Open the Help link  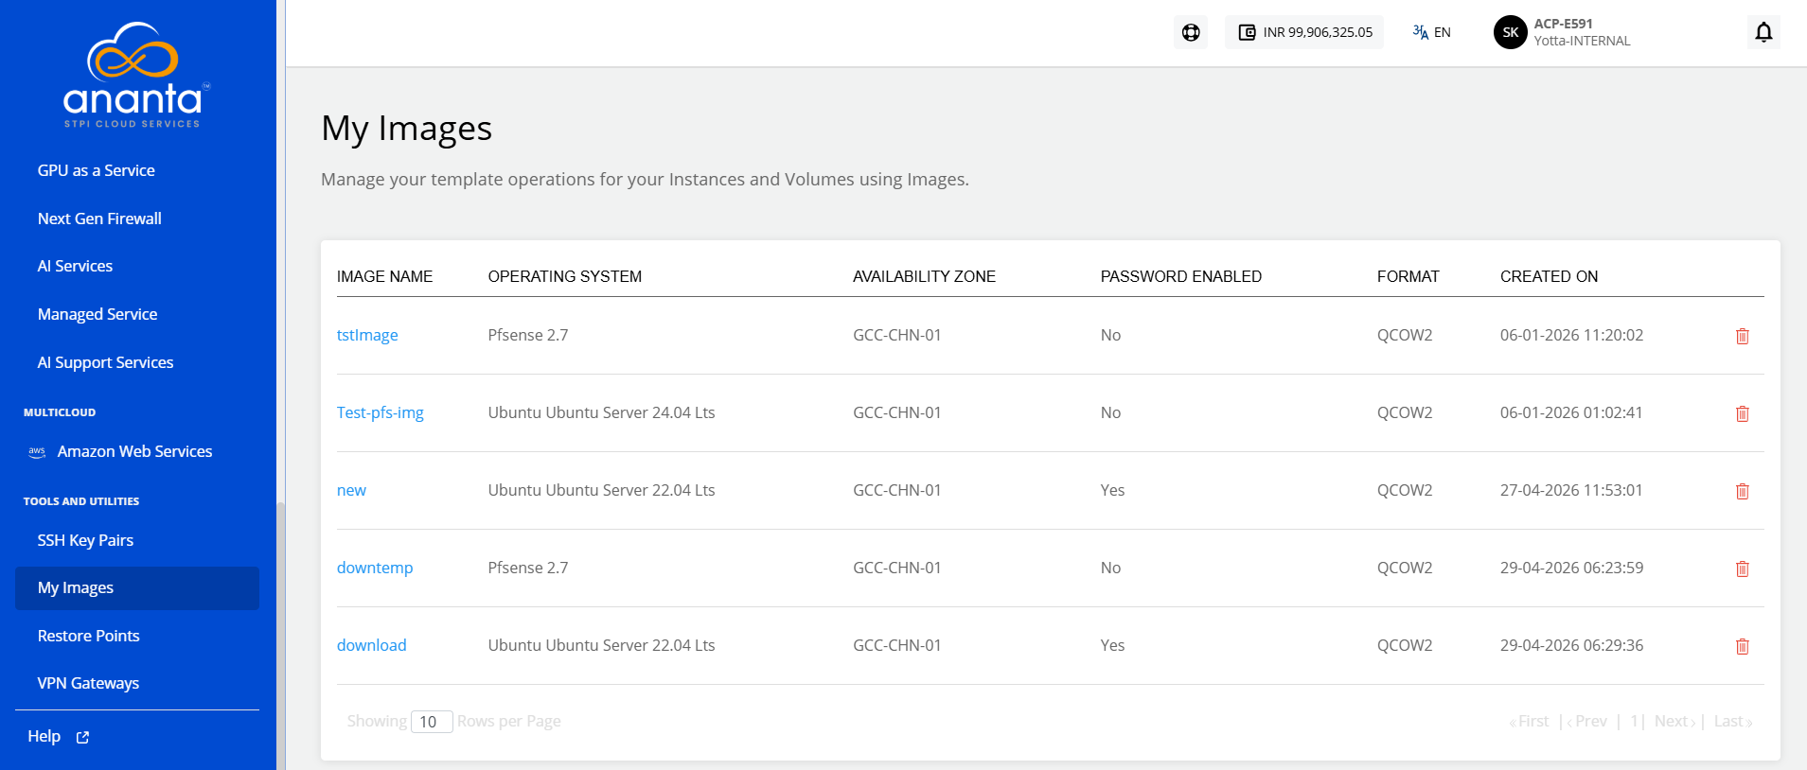44,736
